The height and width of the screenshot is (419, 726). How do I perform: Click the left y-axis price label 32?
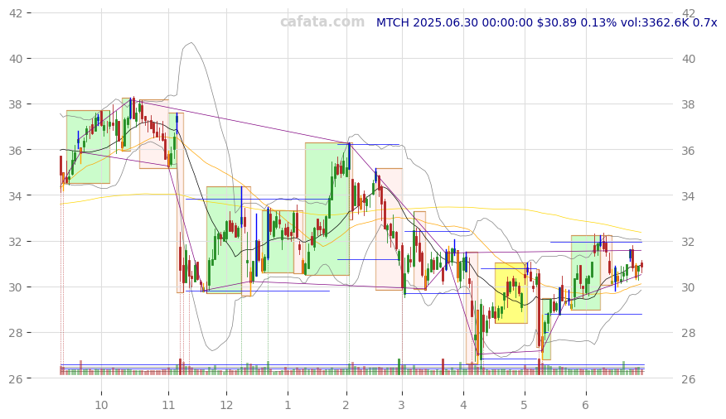(x=16, y=242)
